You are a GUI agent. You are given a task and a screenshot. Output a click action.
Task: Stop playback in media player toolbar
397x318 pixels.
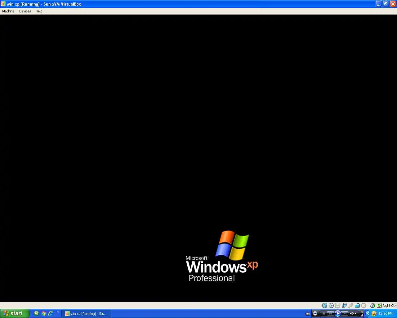pos(323,313)
